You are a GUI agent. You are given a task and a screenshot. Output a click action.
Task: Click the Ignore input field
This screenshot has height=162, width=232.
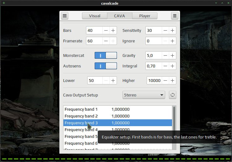[x=153, y=41]
